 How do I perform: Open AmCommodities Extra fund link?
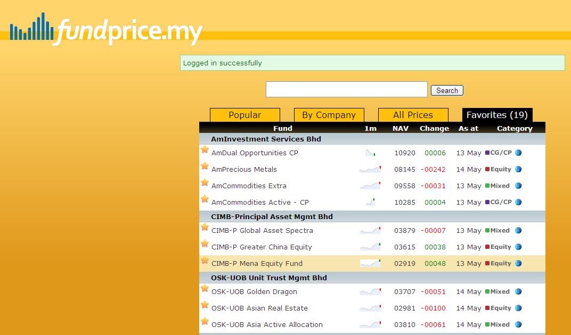tap(249, 186)
